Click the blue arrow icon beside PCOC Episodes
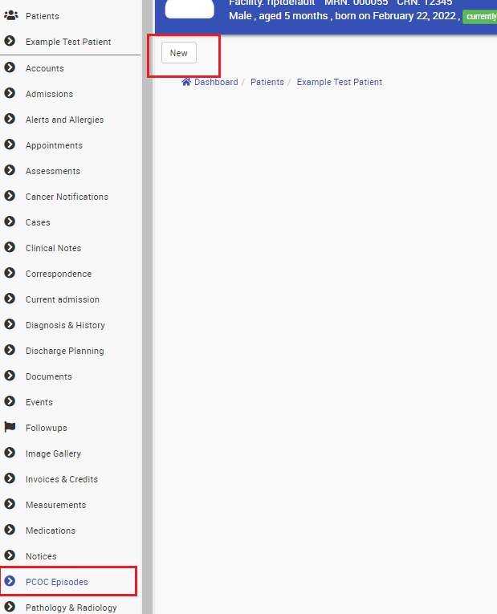 click(x=10, y=581)
